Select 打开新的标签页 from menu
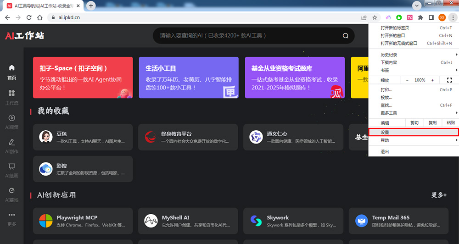Viewport: 459px width, 244px height. click(x=414, y=28)
